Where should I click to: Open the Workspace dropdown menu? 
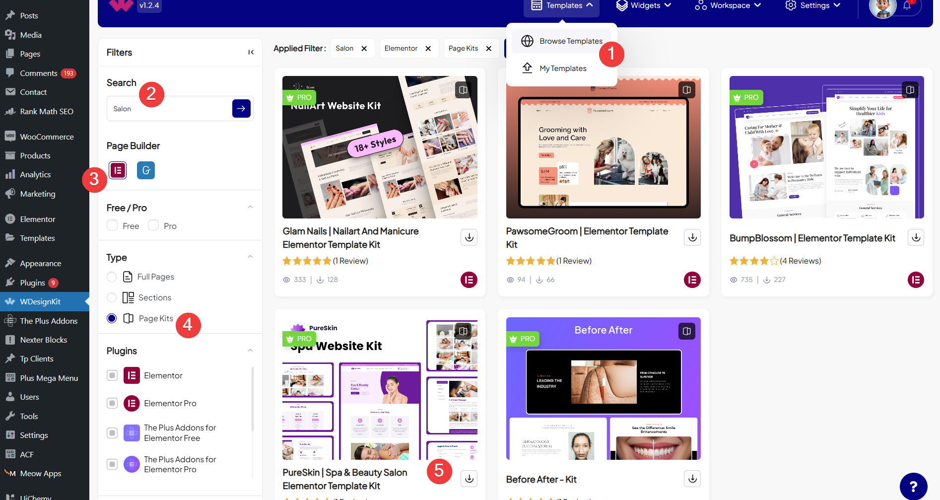(728, 6)
